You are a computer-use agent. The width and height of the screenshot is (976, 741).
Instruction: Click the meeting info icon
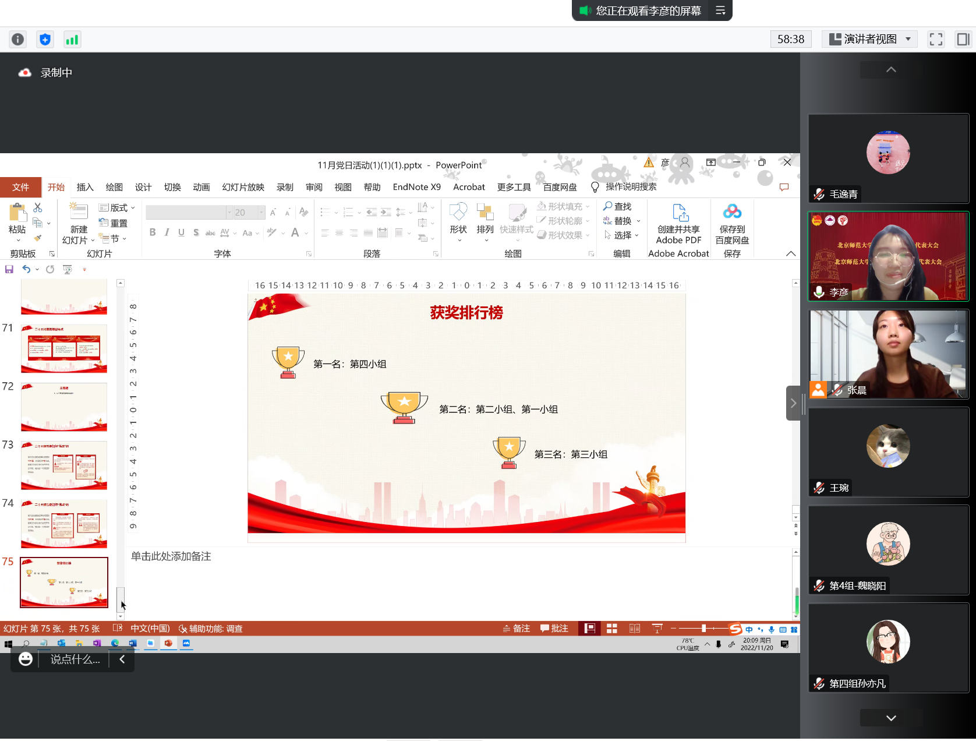point(18,39)
